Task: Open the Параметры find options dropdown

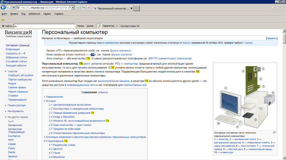Action: tap(110, 26)
